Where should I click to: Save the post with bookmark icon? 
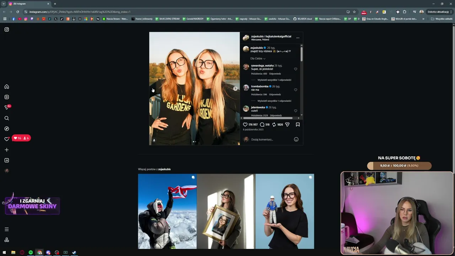click(x=298, y=124)
